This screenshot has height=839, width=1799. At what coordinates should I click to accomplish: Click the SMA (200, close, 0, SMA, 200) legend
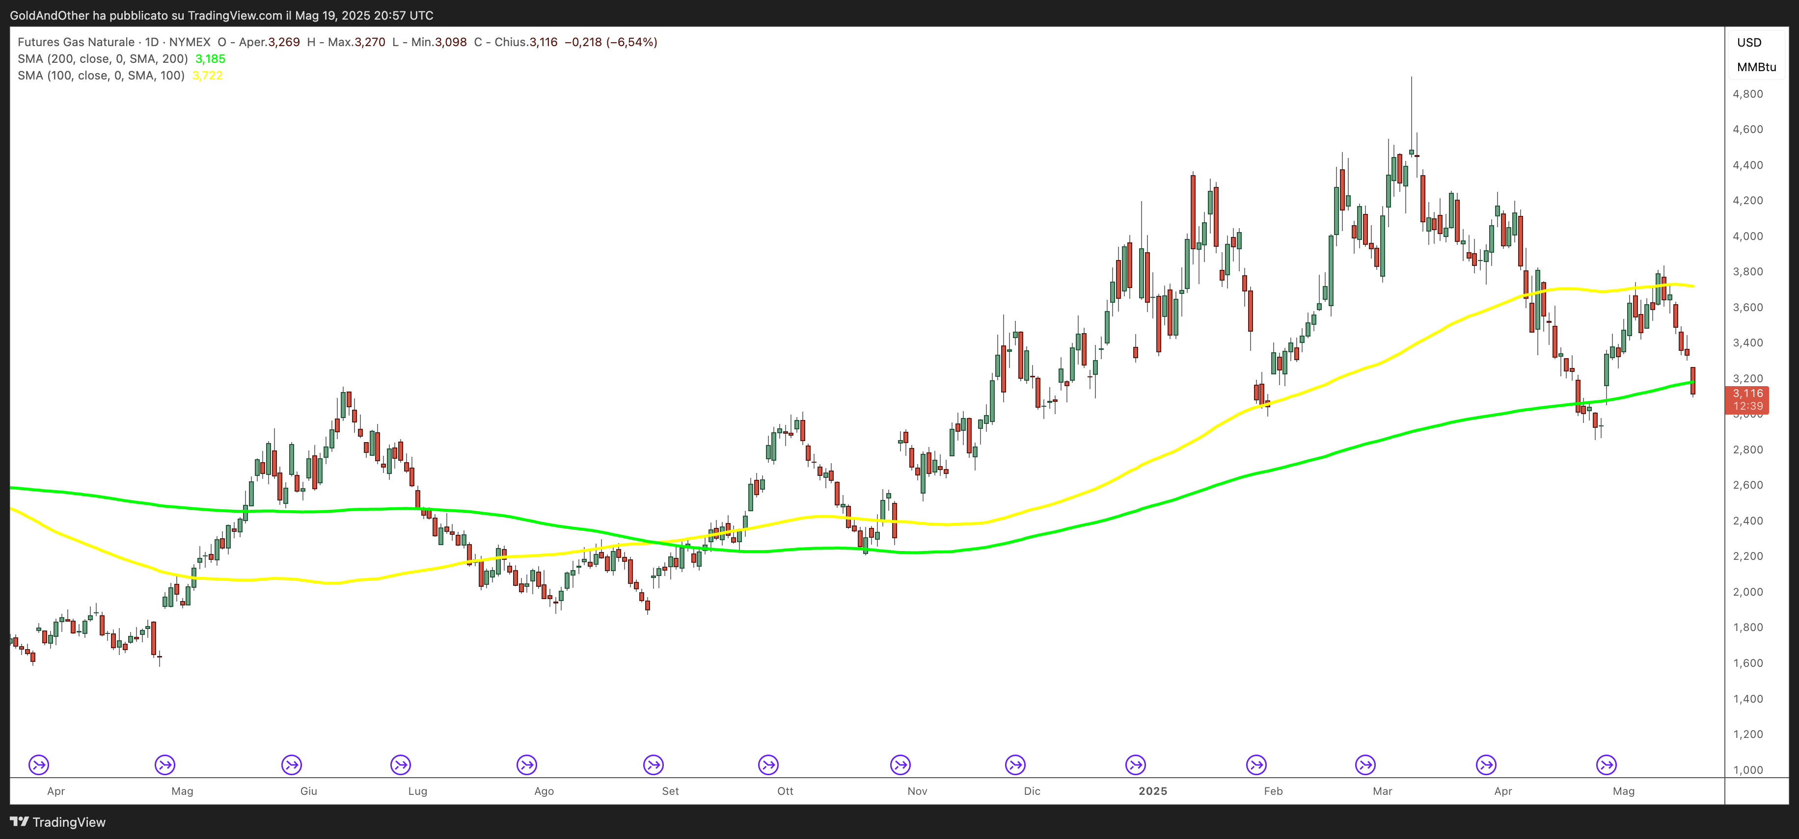(x=103, y=59)
